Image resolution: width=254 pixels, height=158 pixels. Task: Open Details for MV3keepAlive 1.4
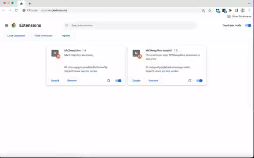(55, 81)
